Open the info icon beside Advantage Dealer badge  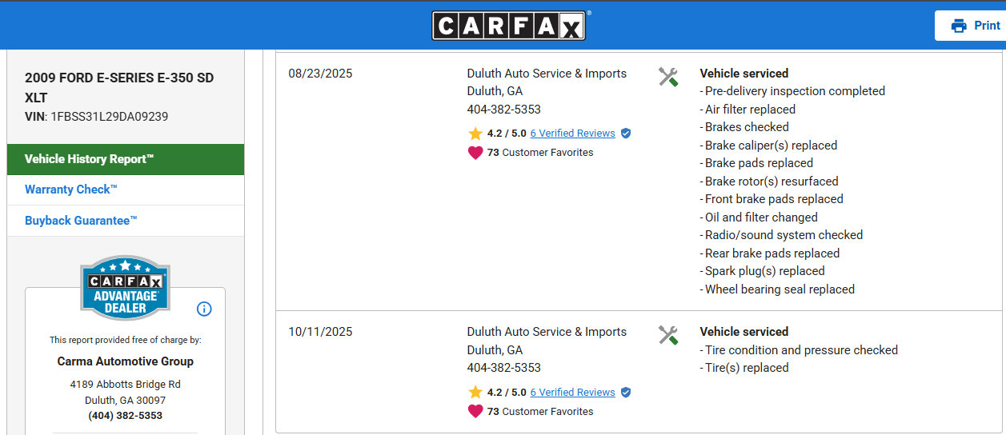pyautogui.click(x=204, y=309)
